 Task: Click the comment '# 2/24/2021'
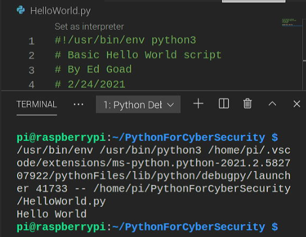[x=90, y=84]
